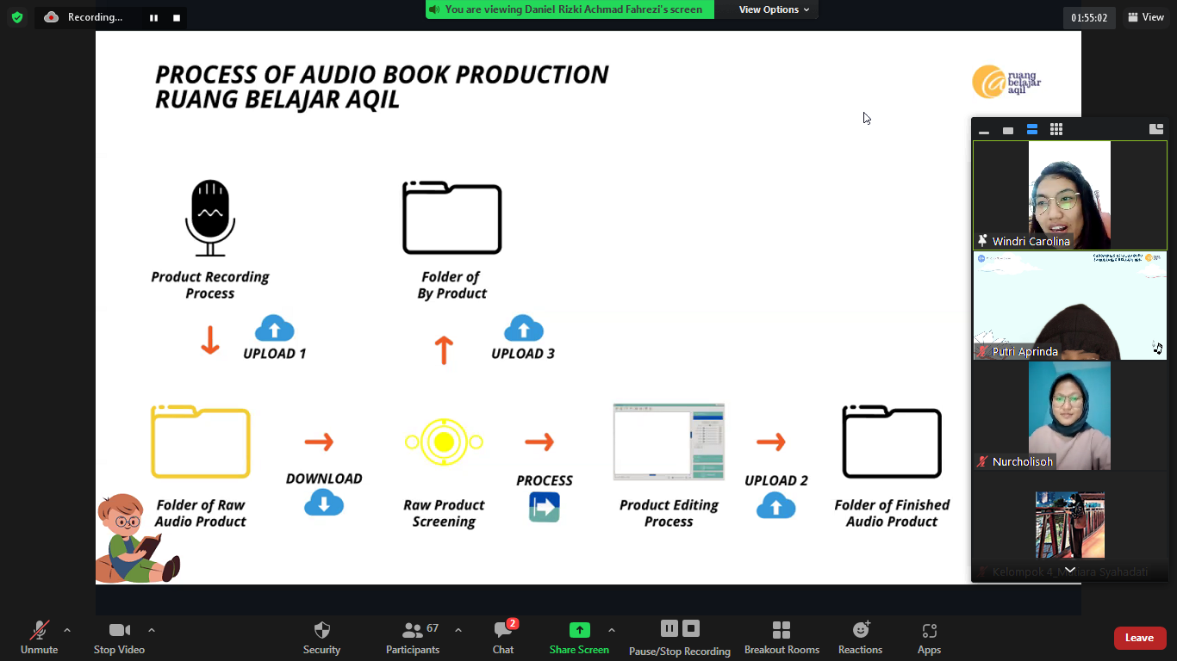
Task: Click the microphone icon on the slide
Action: click(210, 218)
